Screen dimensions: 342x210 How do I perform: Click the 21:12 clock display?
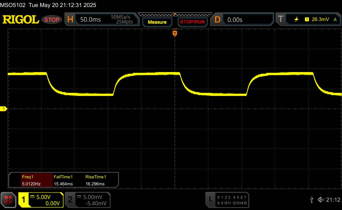coord(333,200)
